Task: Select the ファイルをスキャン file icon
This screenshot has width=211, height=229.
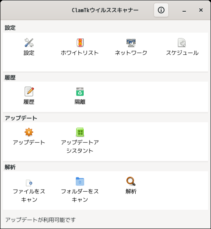Action: pyautogui.click(x=29, y=183)
